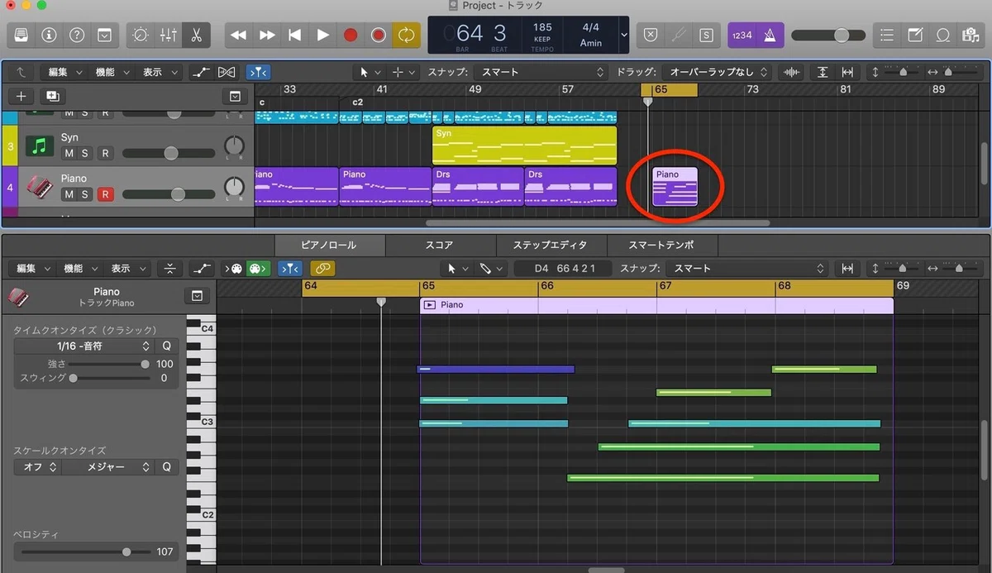Toggle the Solo S button in control bar
The height and width of the screenshot is (573, 992).
coord(706,35)
